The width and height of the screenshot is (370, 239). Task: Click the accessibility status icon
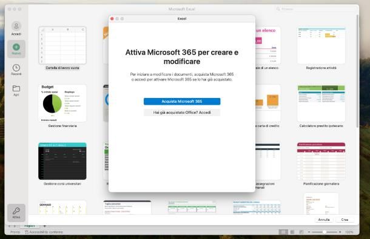click(27, 232)
